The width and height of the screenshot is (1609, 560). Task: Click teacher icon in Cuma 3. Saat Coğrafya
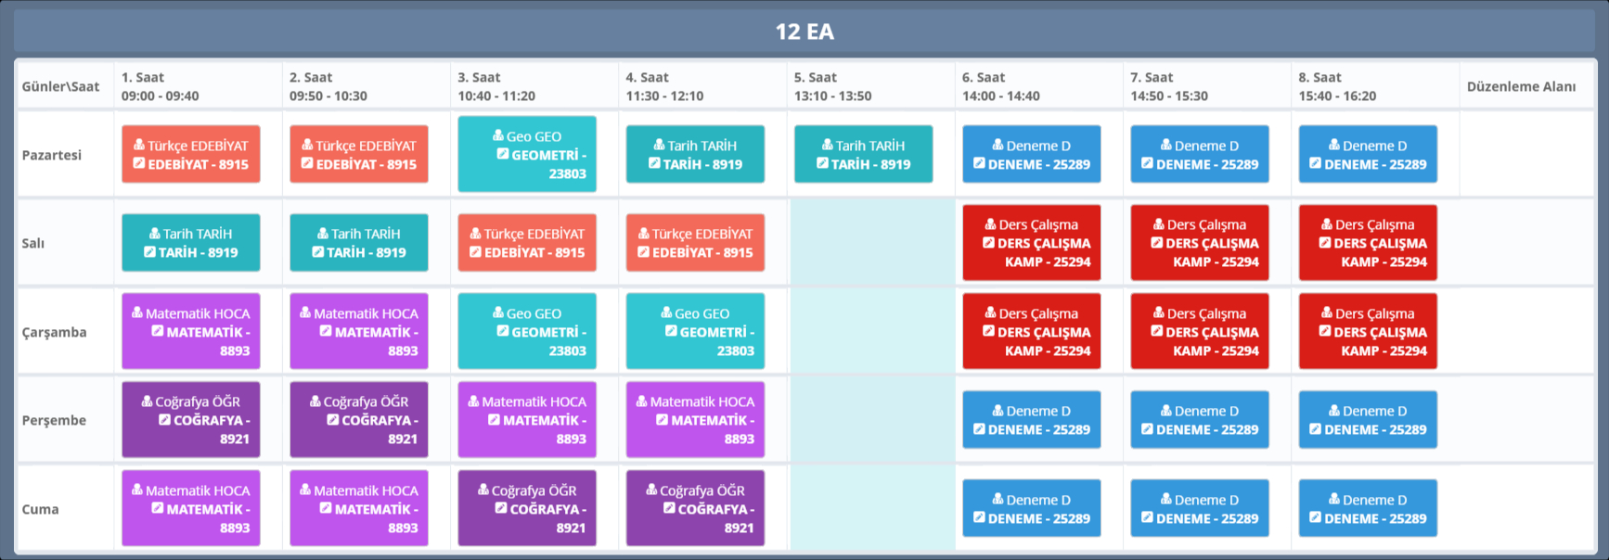[x=483, y=490]
